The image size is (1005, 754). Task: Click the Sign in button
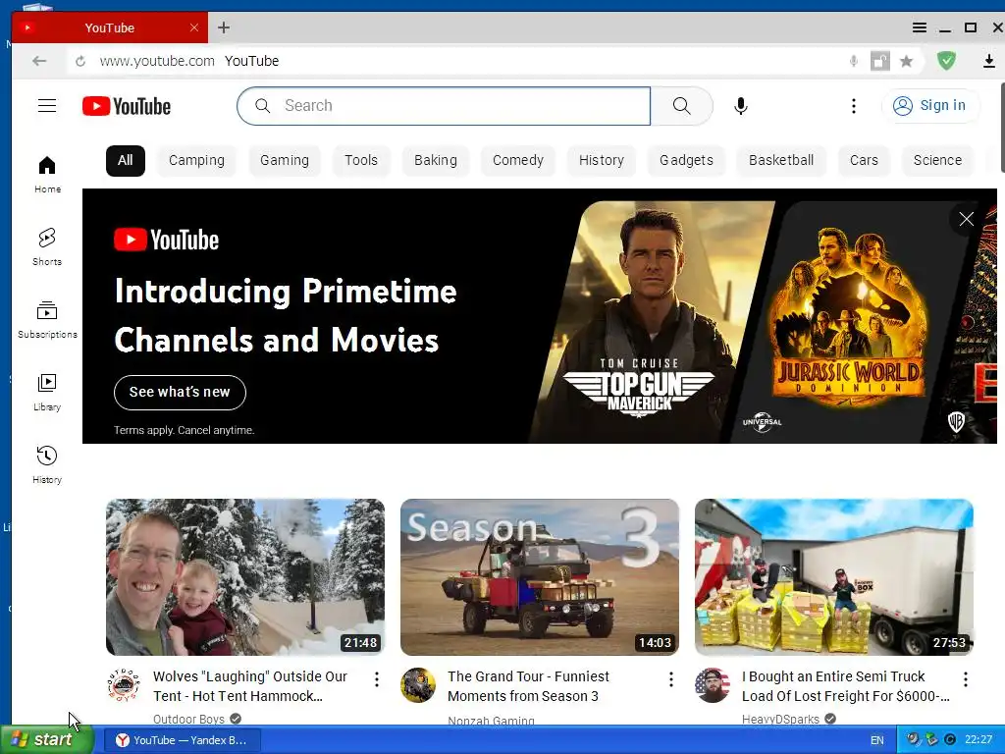[930, 106]
